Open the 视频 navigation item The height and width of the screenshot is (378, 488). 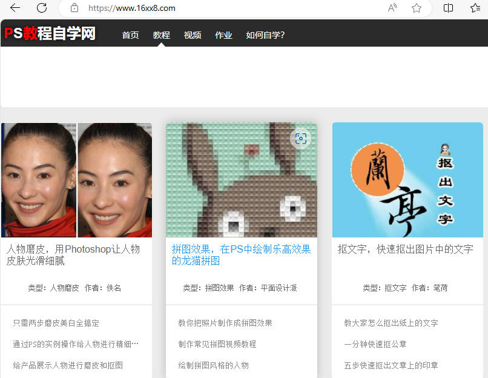pyautogui.click(x=193, y=35)
